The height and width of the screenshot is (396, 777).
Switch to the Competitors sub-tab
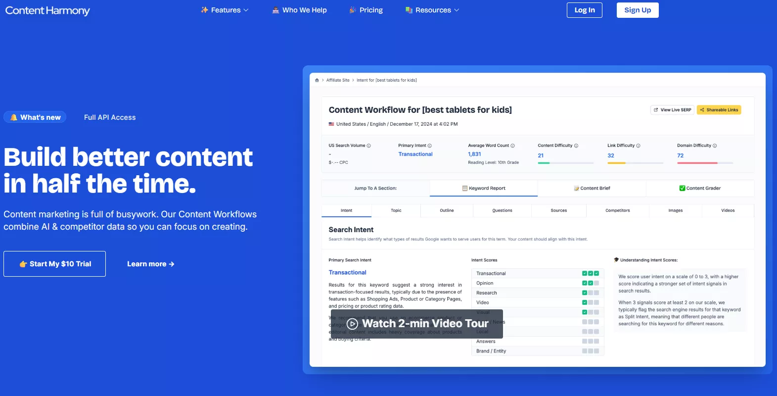(618, 210)
